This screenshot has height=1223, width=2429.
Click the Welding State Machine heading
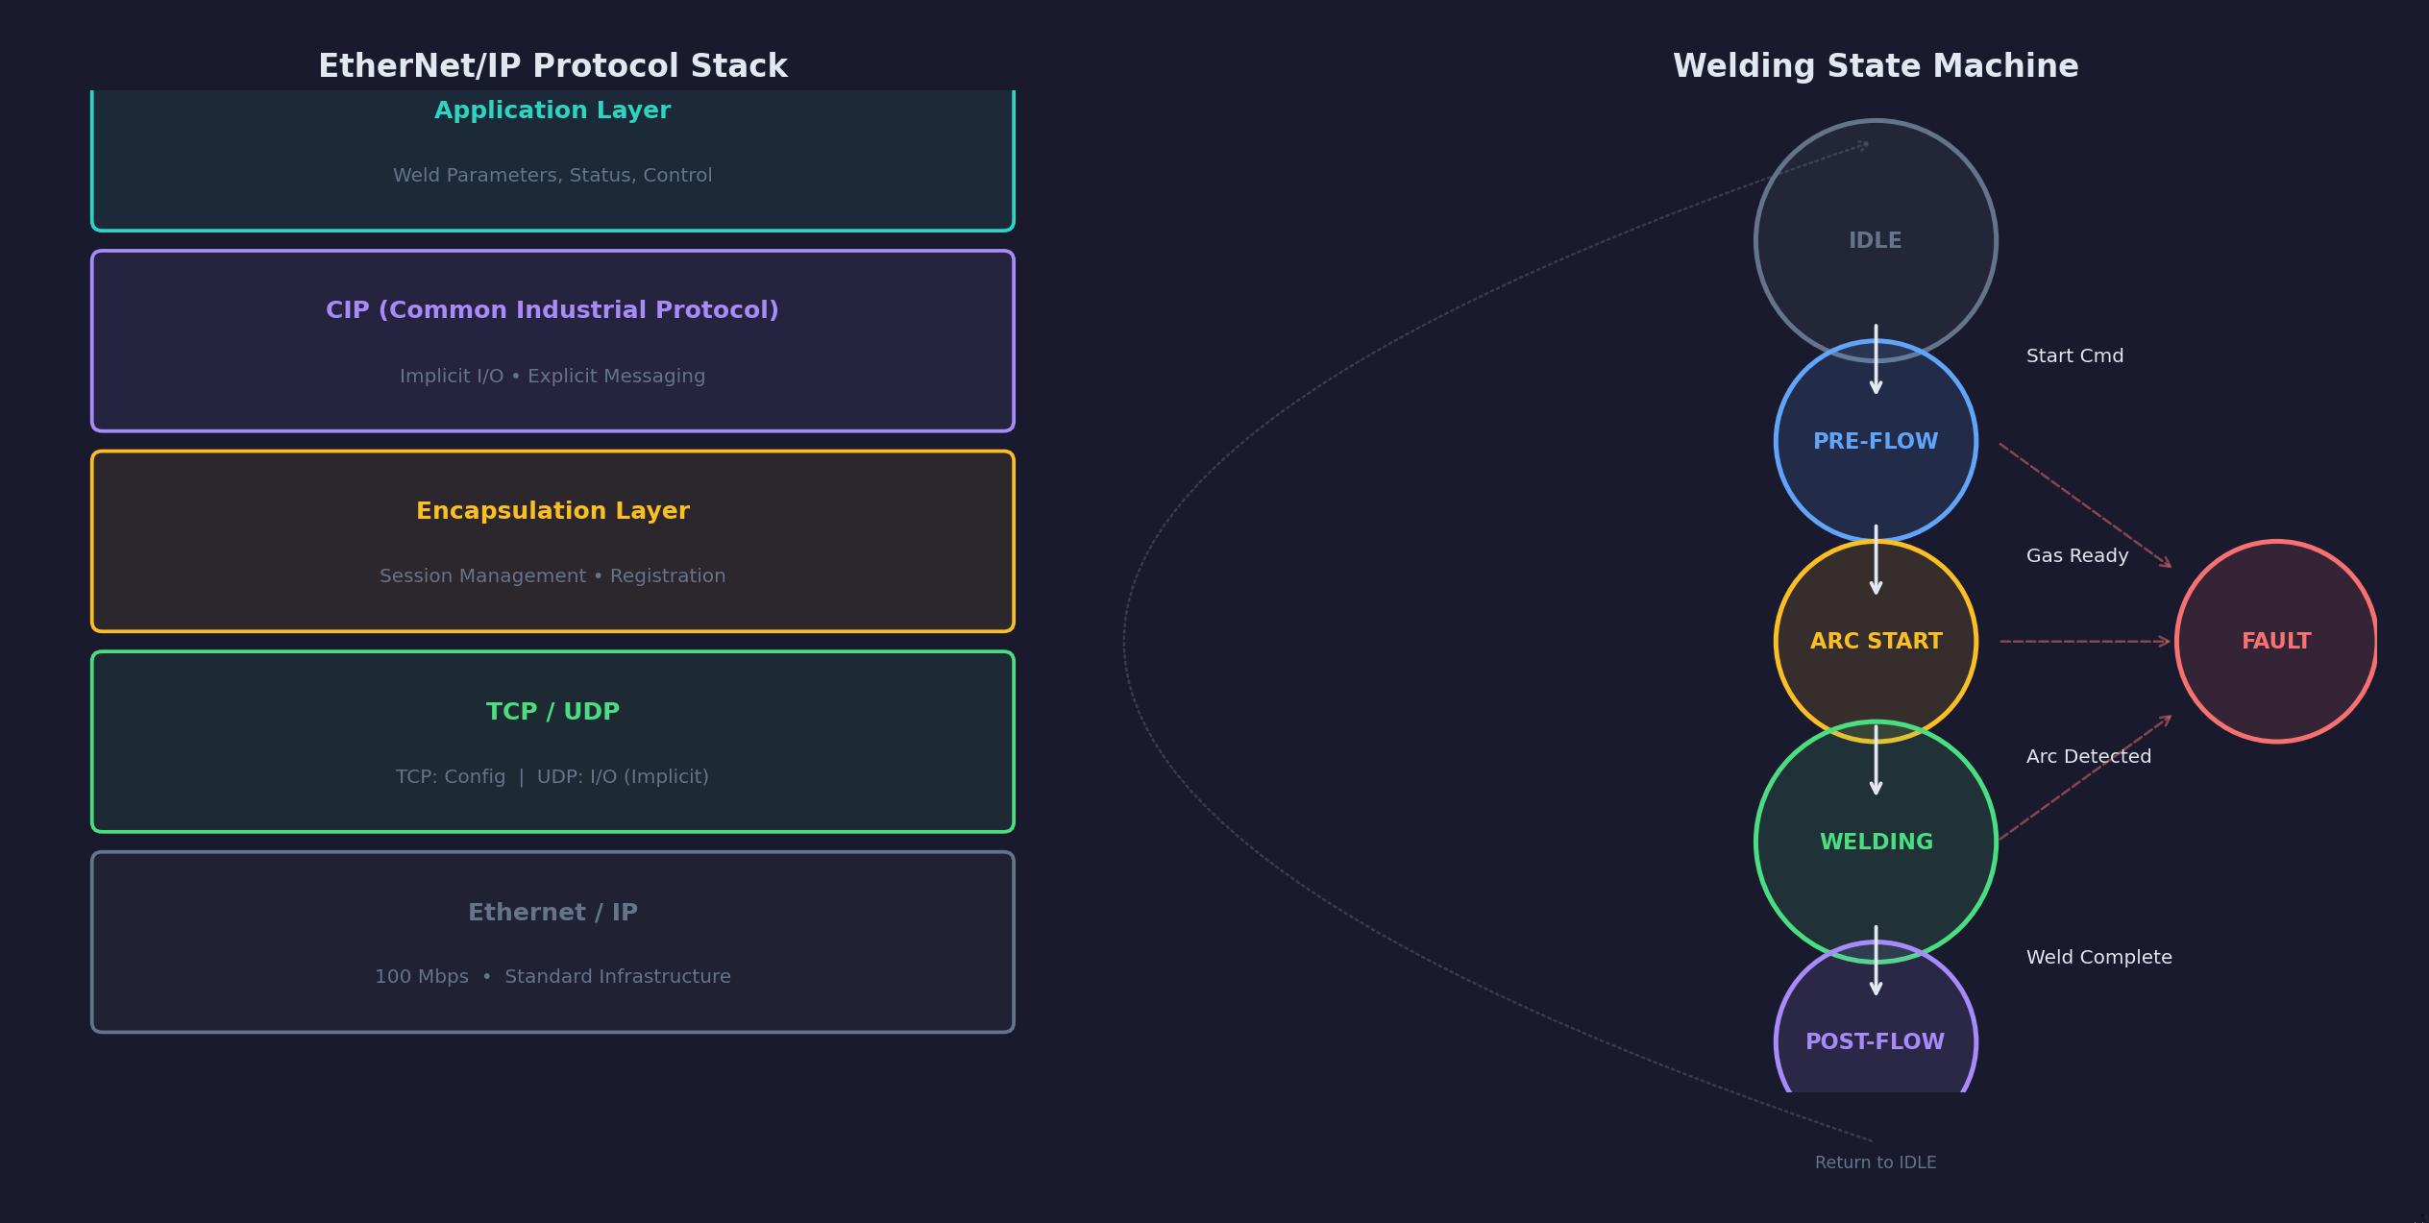click(x=1875, y=66)
